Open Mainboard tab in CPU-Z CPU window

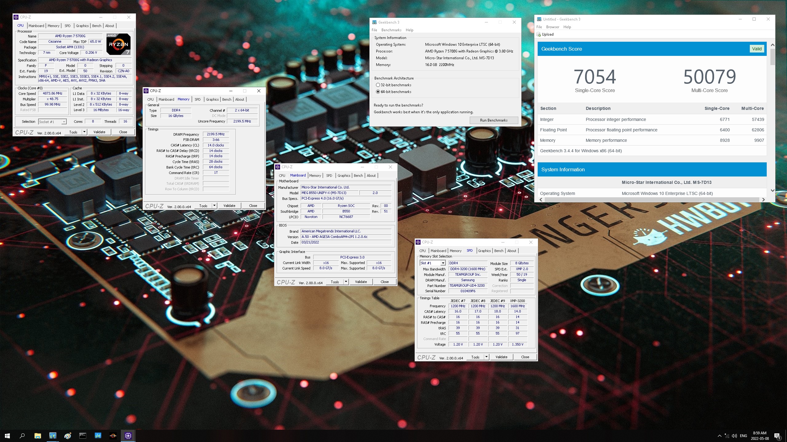coord(36,26)
